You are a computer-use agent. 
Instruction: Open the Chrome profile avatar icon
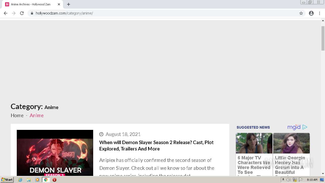click(311, 13)
